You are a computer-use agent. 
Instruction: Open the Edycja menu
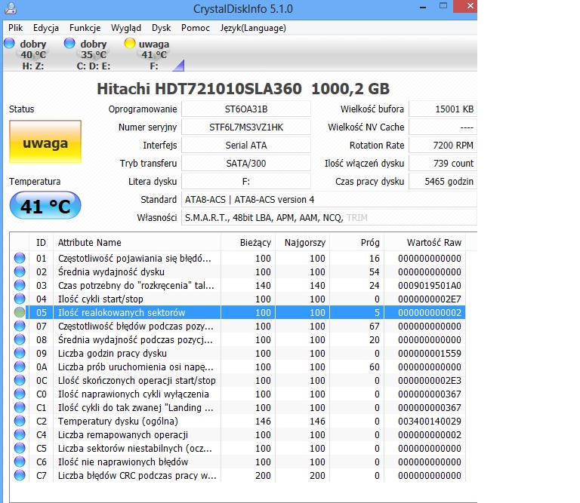tap(46, 28)
